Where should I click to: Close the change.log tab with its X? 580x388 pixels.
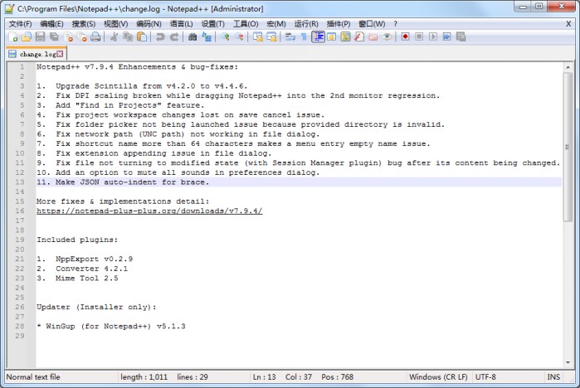60,54
